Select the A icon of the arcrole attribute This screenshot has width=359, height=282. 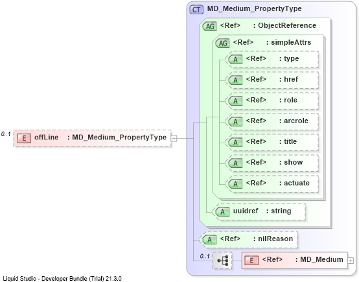click(235, 122)
